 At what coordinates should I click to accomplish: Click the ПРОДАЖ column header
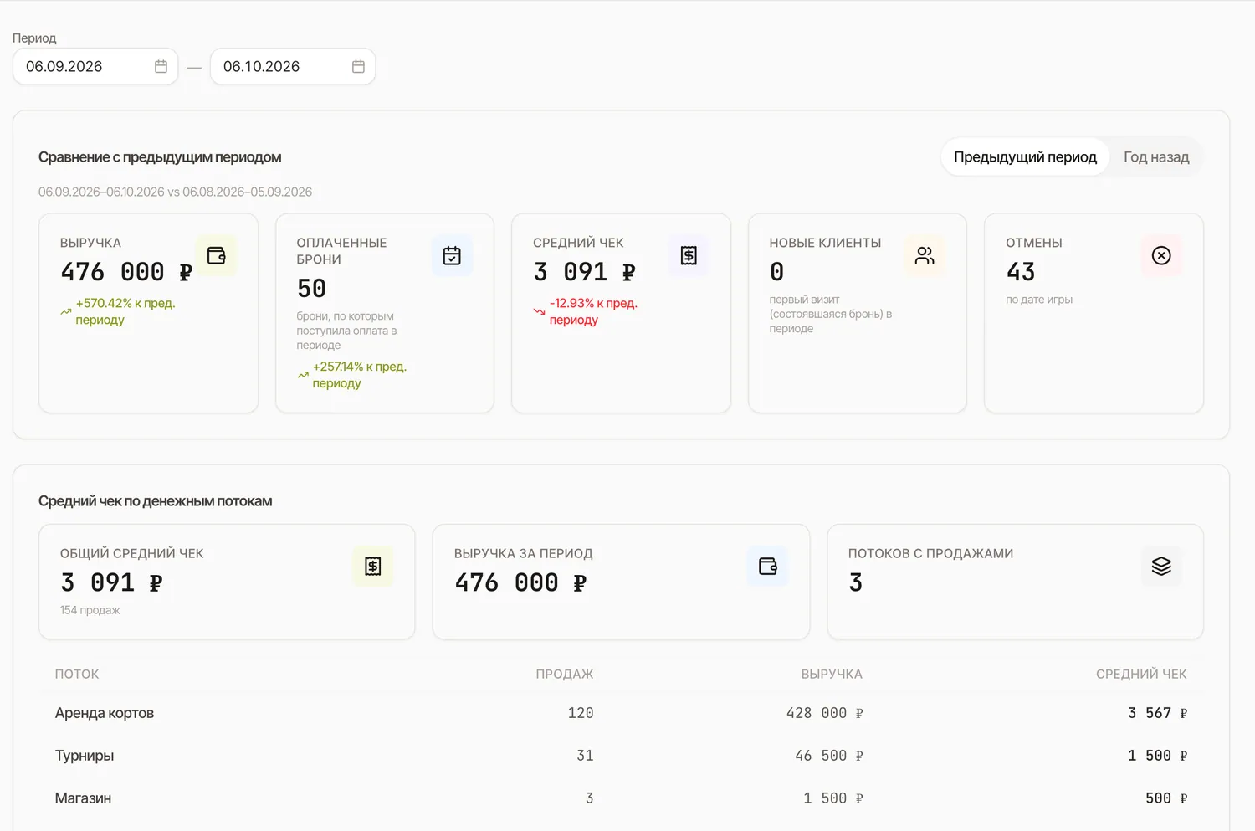[565, 675]
